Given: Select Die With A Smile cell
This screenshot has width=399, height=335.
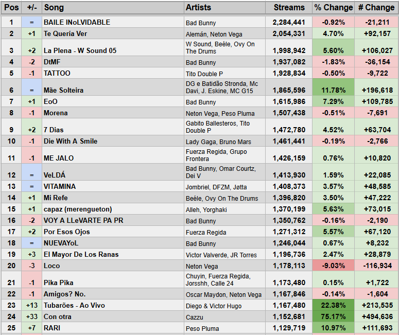Looking at the screenshot, I should [113, 141].
